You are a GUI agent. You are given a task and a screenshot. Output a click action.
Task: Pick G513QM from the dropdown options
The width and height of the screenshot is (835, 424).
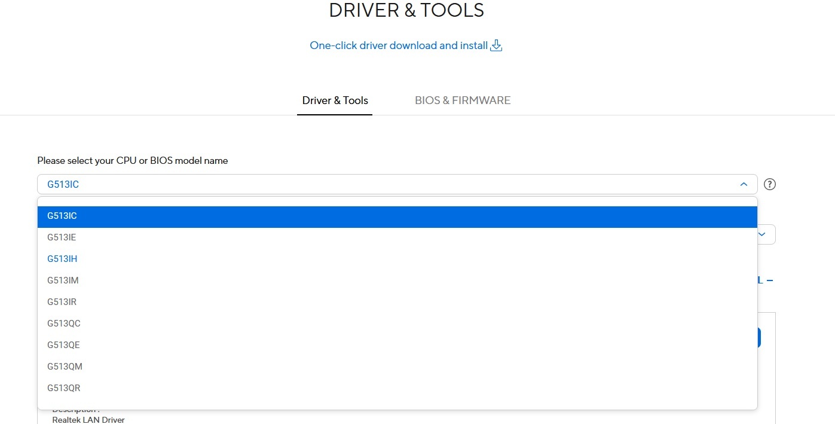(397, 367)
